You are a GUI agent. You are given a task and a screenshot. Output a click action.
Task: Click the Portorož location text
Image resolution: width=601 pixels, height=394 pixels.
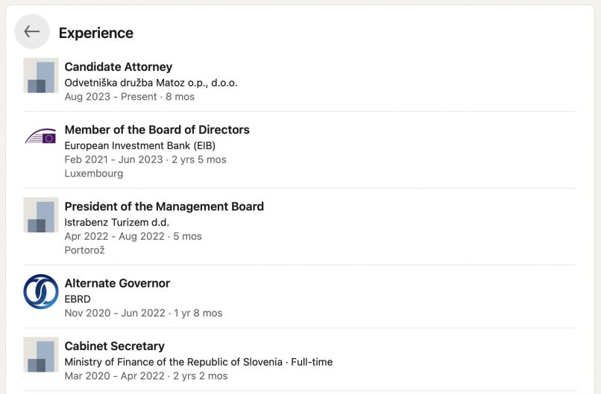click(85, 250)
